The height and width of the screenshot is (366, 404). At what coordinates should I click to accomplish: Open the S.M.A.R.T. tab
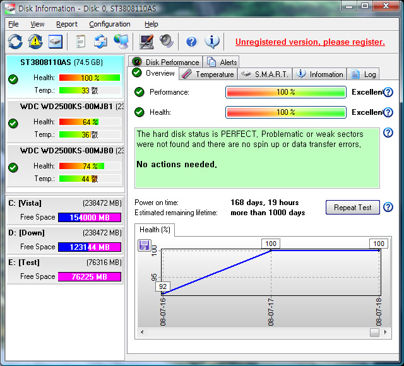click(265, 74)
